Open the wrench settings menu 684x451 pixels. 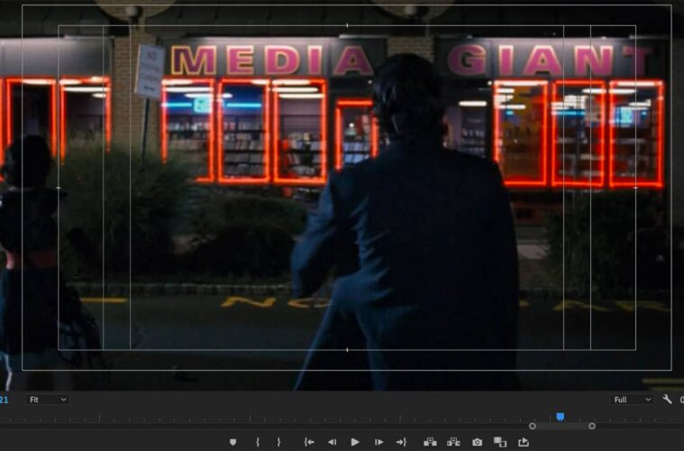(x=667, y=400)
